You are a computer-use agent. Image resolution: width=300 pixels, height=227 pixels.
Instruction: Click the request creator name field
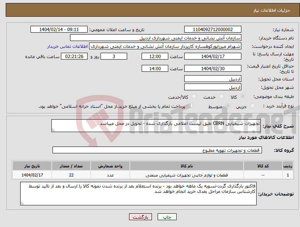(x=165, y=46)
